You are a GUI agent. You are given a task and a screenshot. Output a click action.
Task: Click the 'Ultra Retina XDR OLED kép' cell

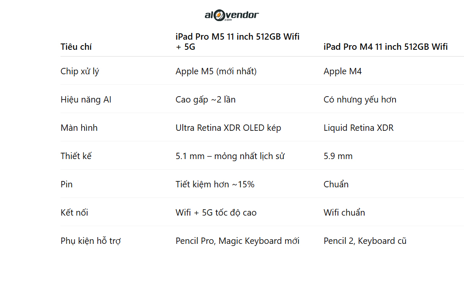point(228,128)
